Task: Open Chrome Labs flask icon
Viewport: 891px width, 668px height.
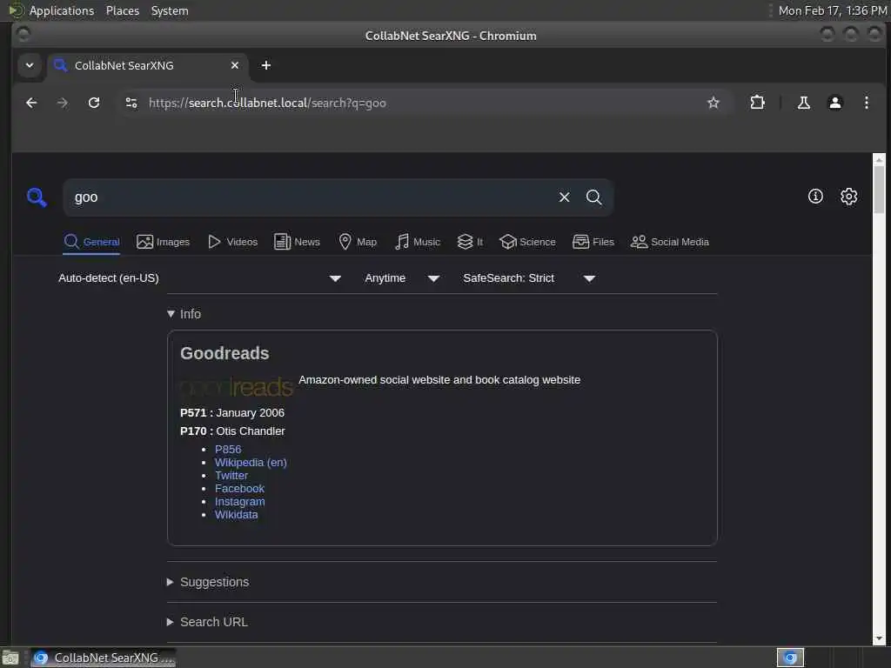Action: click(803, 103)
